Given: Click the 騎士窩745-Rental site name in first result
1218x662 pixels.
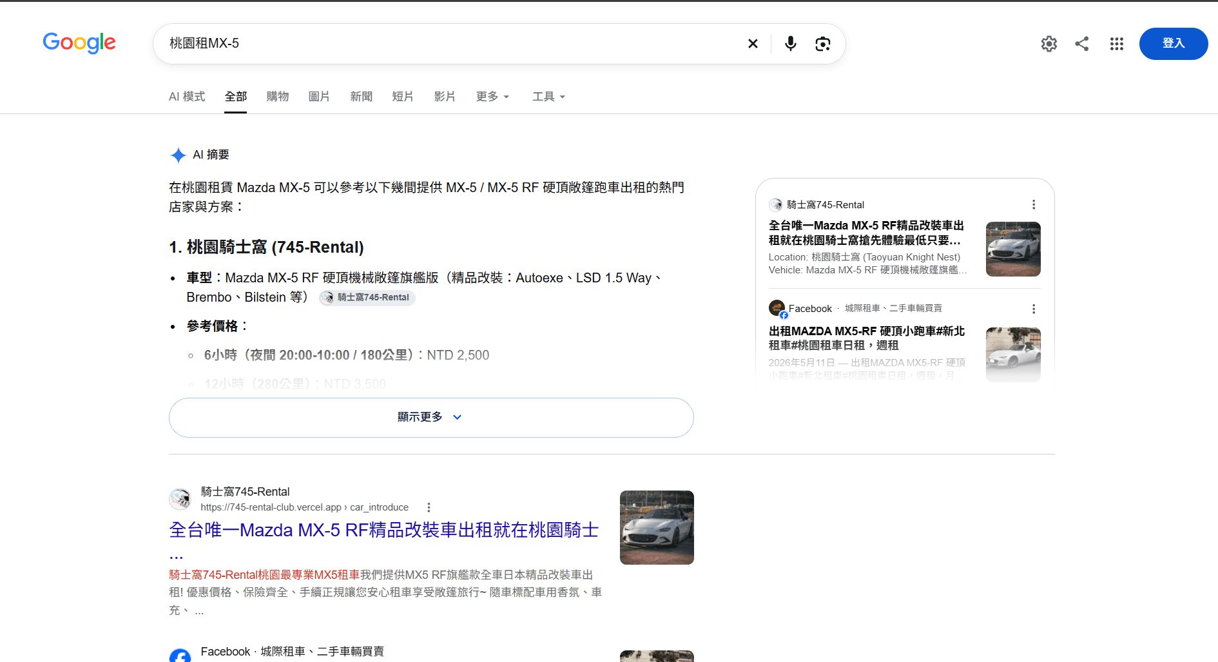Looking at the screenshot, I should click(x=245, y=492).
